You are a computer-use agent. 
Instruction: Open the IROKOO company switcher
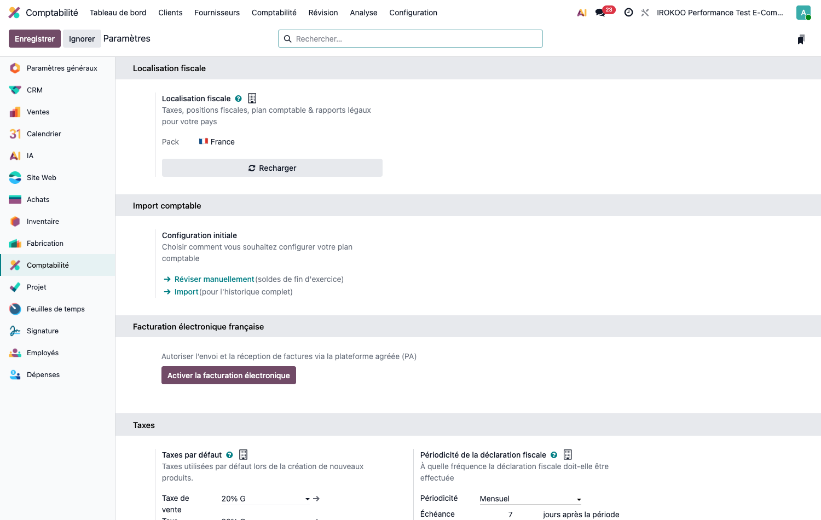(720, 13)
